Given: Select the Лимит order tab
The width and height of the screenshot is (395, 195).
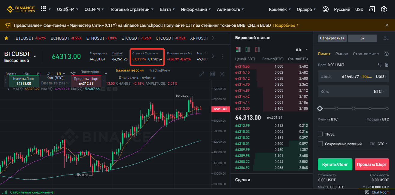Looking at the screenshot, I should [x=324, y=54].
